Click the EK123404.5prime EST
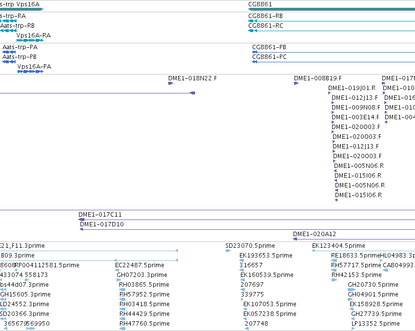Viewport: 415px width, 331px height. point(363,251)
